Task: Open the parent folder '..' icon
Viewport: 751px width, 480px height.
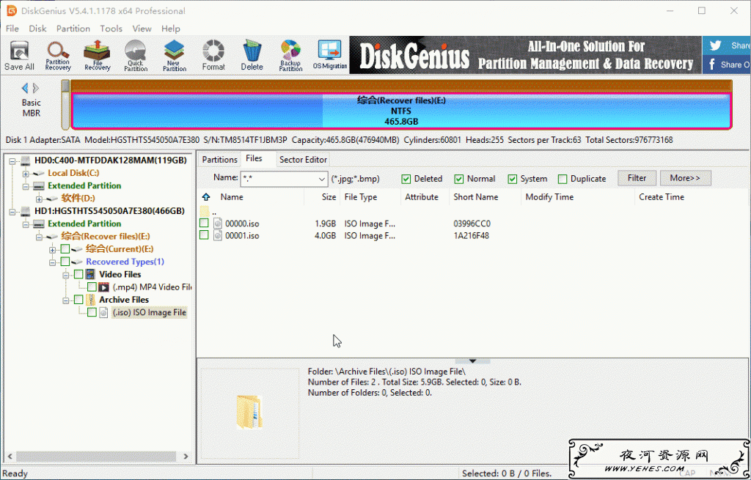Action: point(205,211)
